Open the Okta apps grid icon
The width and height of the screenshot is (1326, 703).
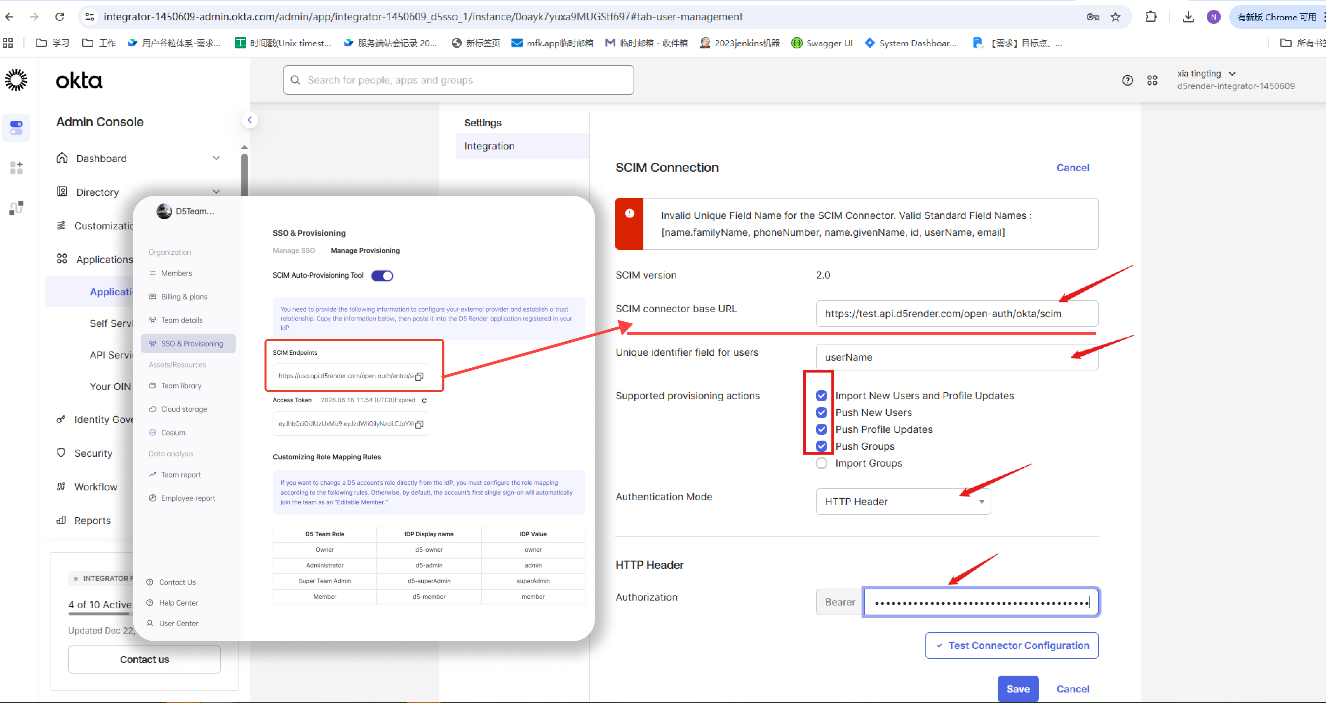1152,80
